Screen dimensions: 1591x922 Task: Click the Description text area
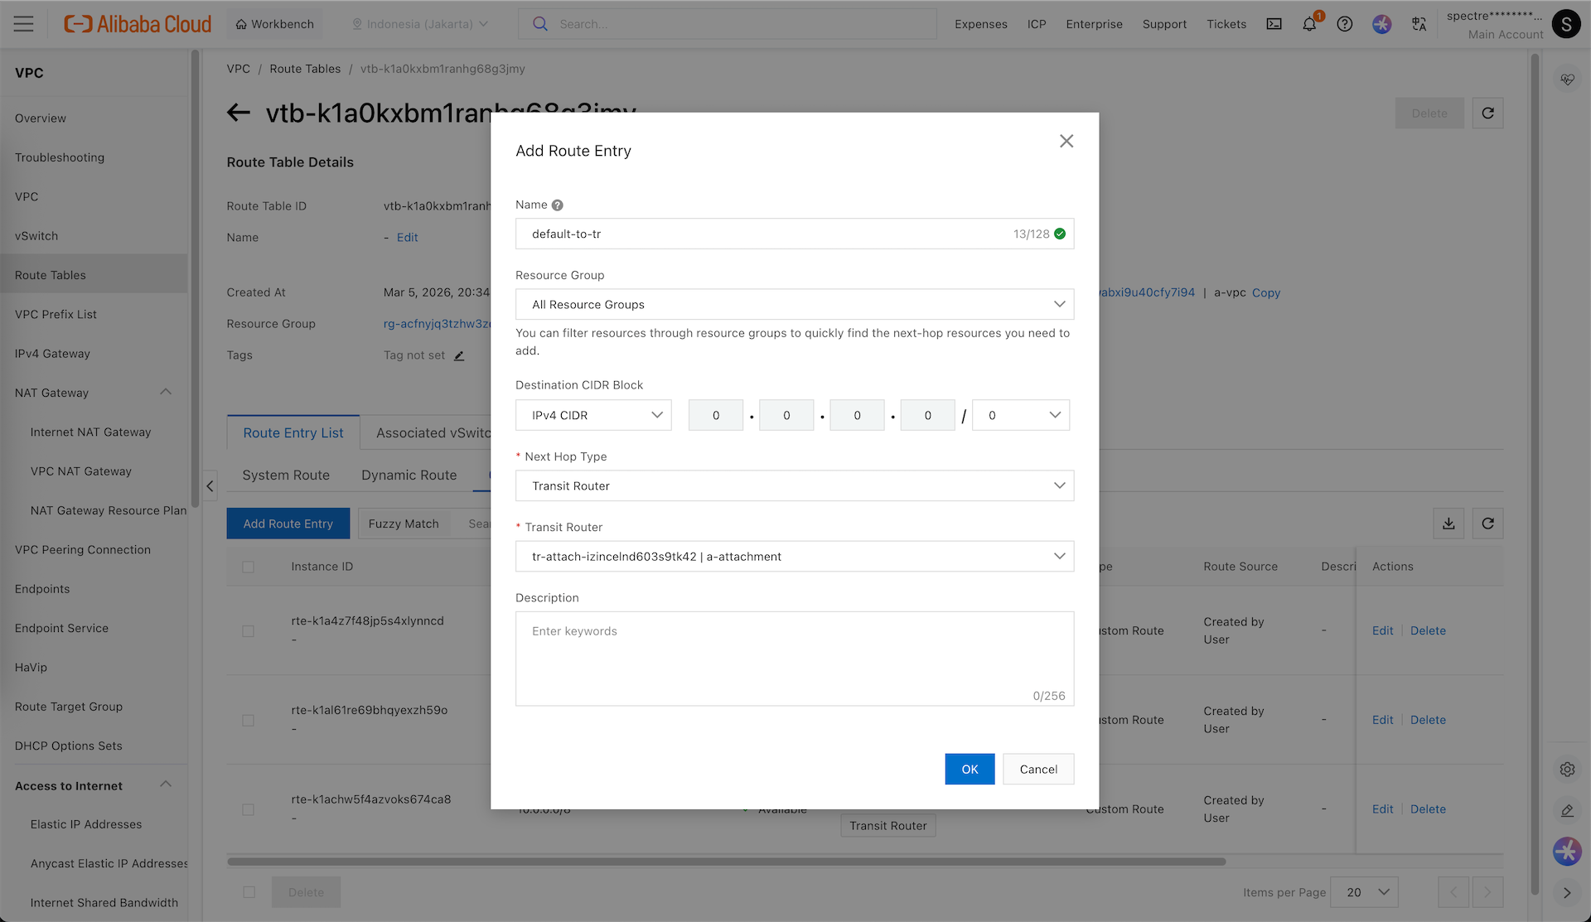click(794, 659)
